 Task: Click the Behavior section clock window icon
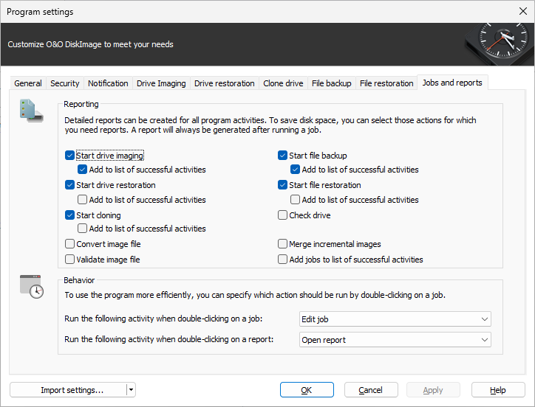click(31, 287)
